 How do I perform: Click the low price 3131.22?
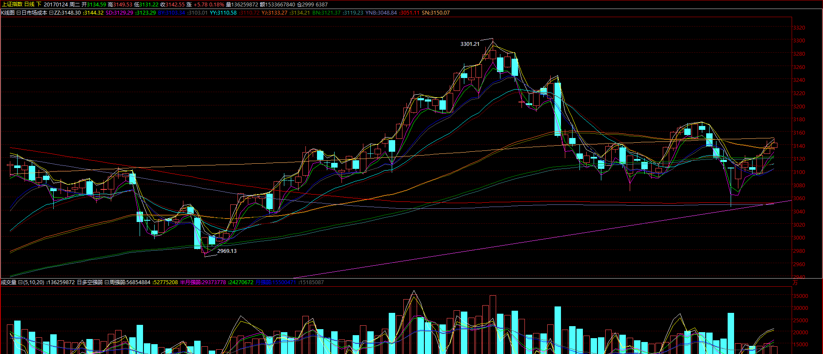coord(149,4)
